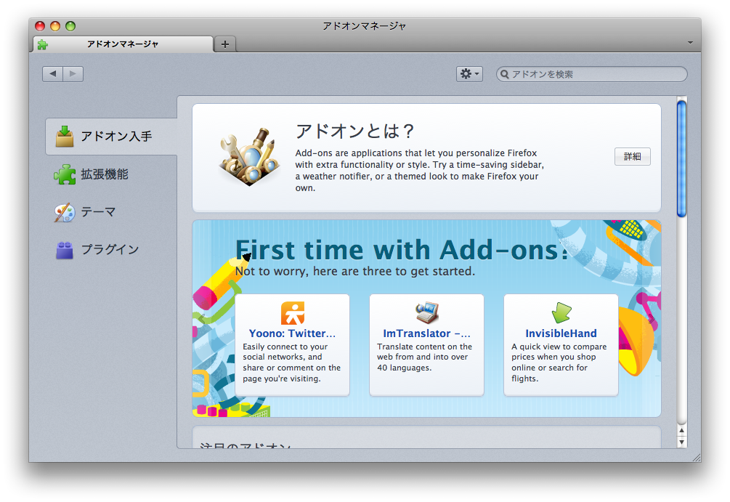This screenshot has width=730, height=502.
Task: Click the 詳細 (Details) button
Action: pos(631,156)
